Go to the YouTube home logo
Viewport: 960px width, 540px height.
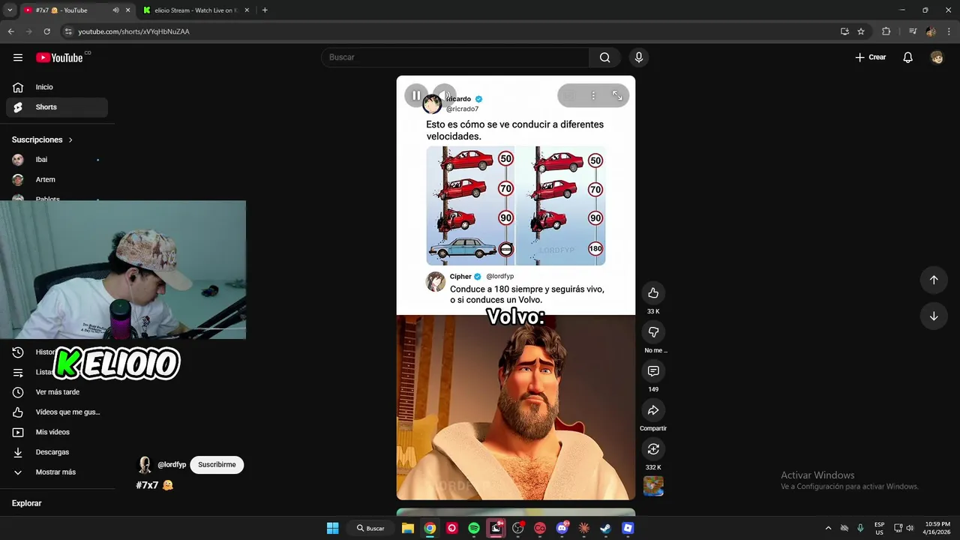click(59, 58)
